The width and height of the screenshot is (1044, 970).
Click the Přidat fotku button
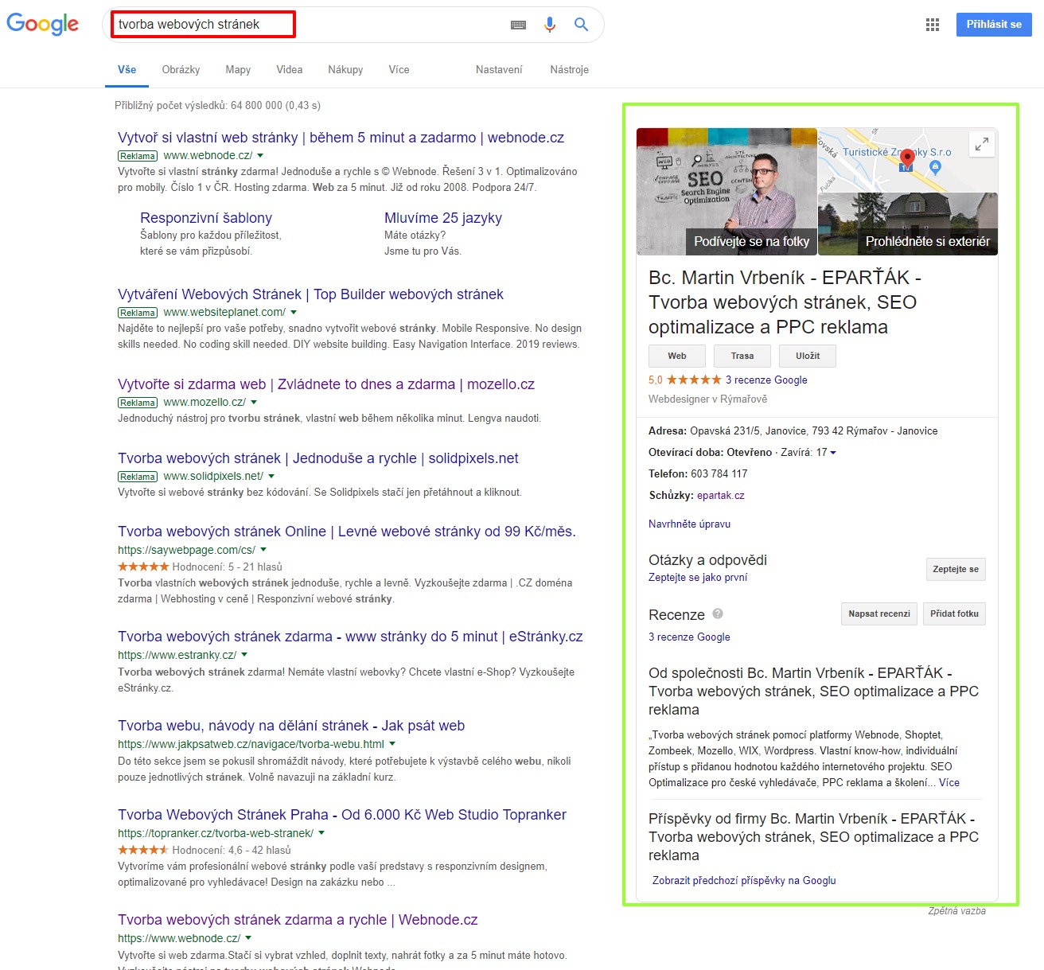click(954, 614)
